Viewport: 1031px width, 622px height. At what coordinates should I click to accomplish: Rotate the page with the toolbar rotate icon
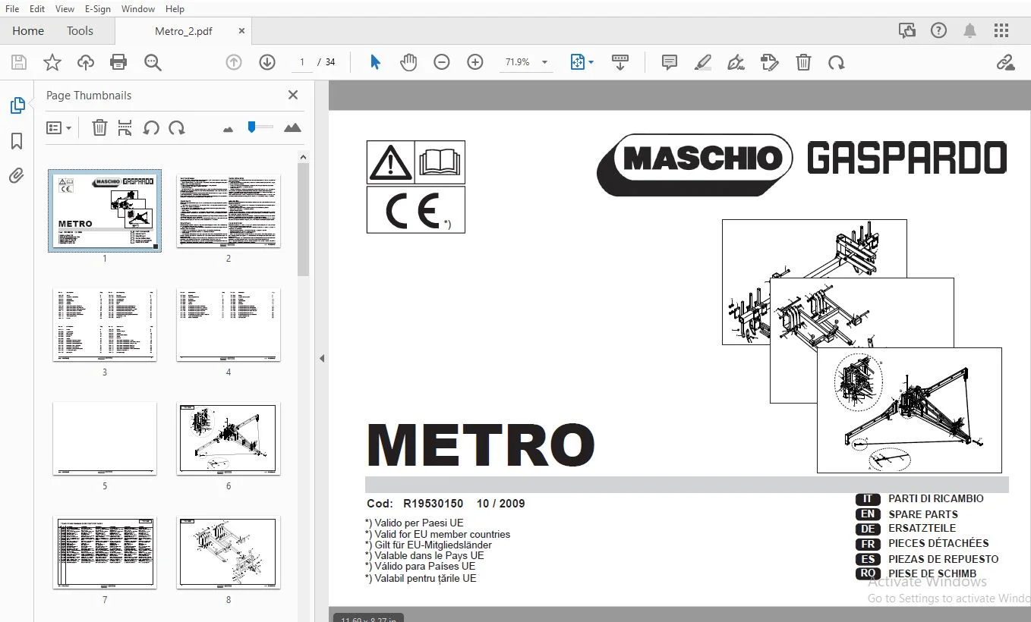coord(837,62)
